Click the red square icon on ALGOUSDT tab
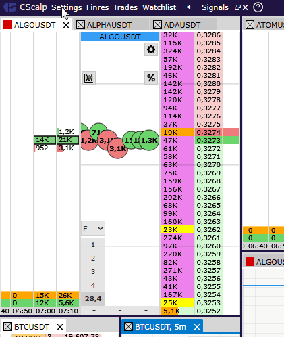Image resolution: width=284 pixels, height=337 pixels. 7,25
